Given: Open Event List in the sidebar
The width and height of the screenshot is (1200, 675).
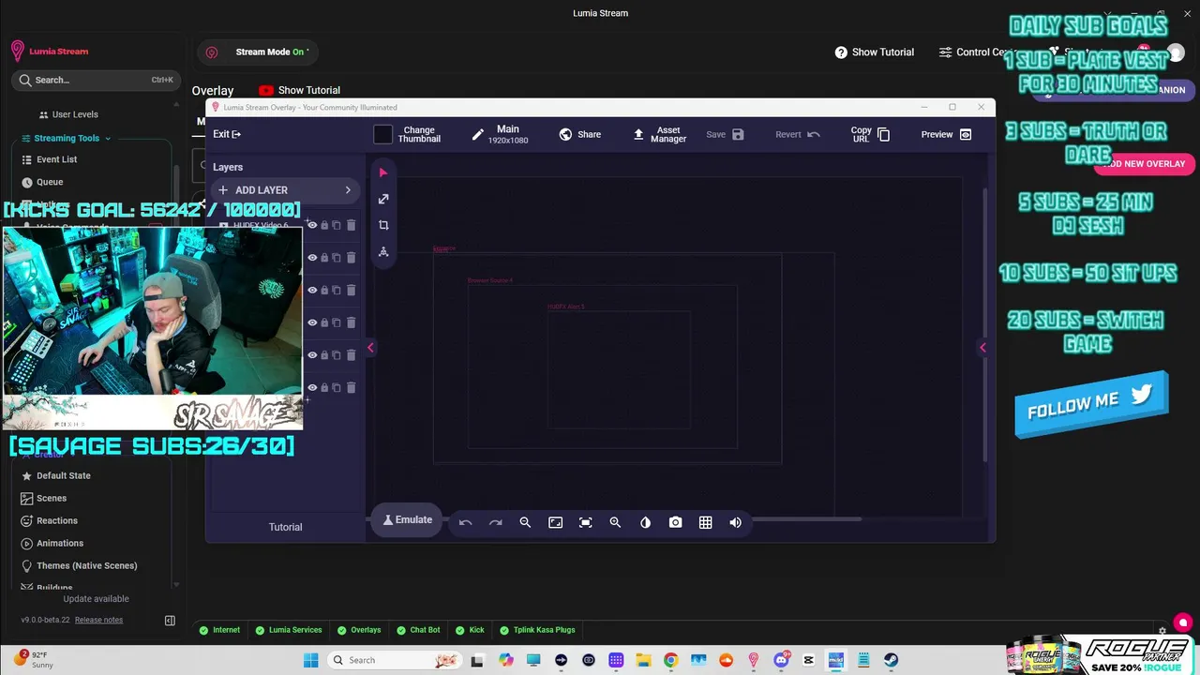Looking at the screenshot, I should pyautogui.click(x=56, y=159).
